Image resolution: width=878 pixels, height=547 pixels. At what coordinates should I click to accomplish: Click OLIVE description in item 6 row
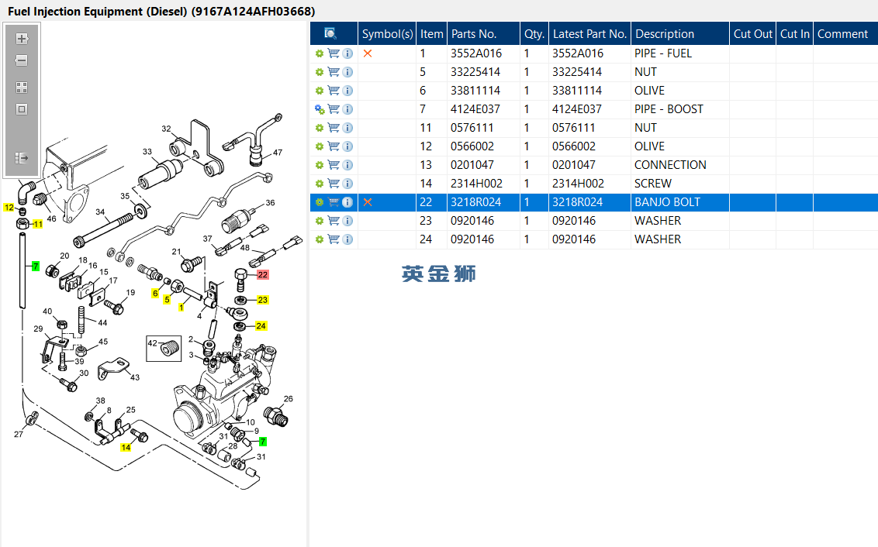click(649, 91)
